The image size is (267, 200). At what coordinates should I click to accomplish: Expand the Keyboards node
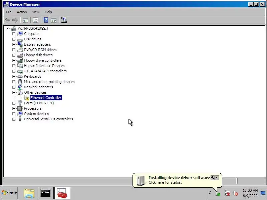(14, 76)
